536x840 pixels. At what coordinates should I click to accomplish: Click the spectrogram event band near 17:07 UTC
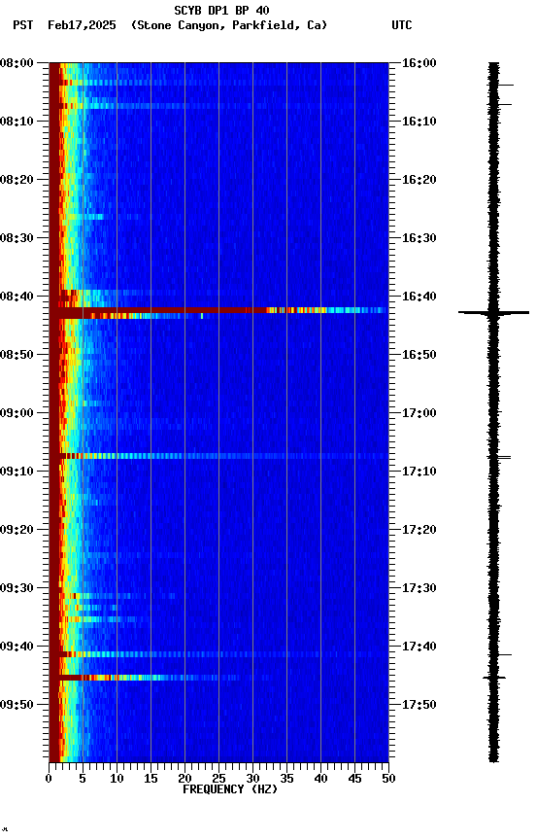[218, 456]
